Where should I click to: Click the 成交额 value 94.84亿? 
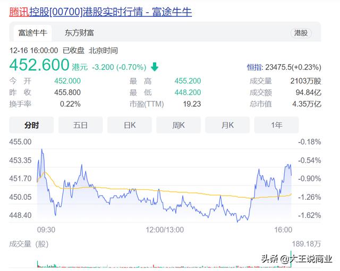tap(308, 92)
